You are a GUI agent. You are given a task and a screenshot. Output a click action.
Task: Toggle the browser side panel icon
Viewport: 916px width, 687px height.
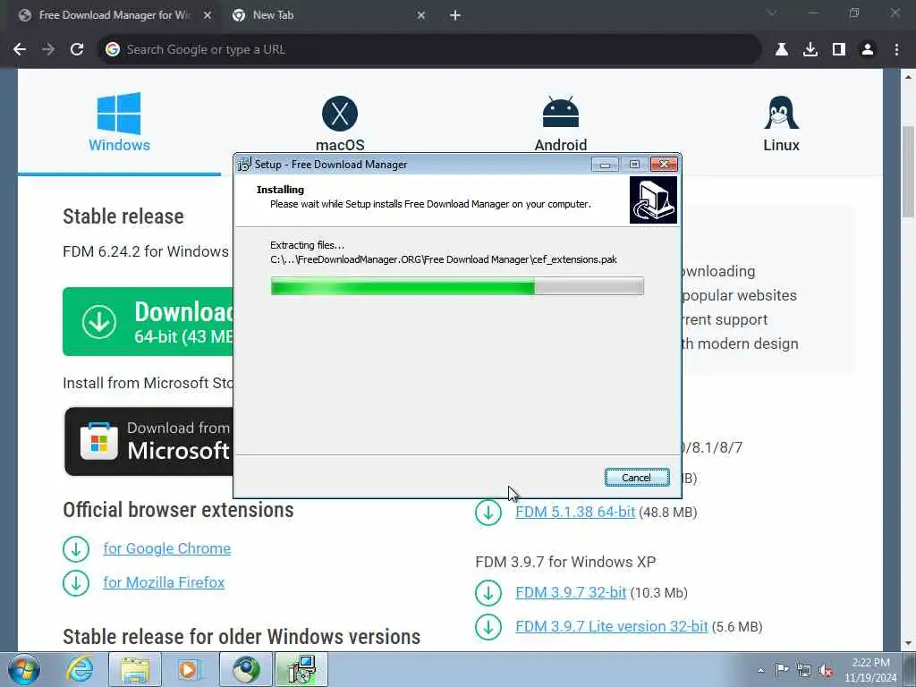click(839, 50)
